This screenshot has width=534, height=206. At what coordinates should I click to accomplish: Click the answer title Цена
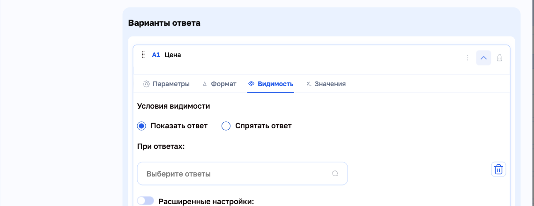click(173, 55)
